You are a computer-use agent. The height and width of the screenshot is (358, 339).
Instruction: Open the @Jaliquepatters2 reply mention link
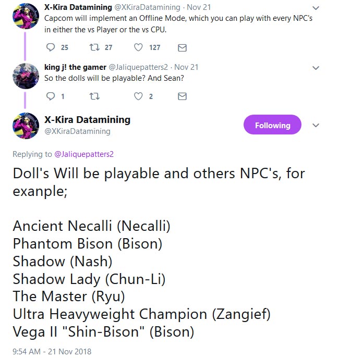coord(84,154)
